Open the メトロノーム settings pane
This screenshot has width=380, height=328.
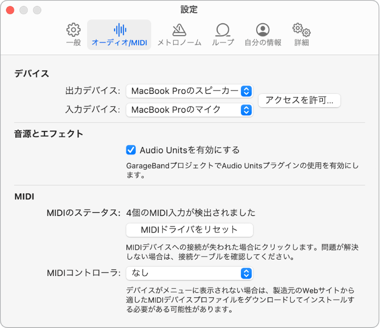[x=179, y=35]
